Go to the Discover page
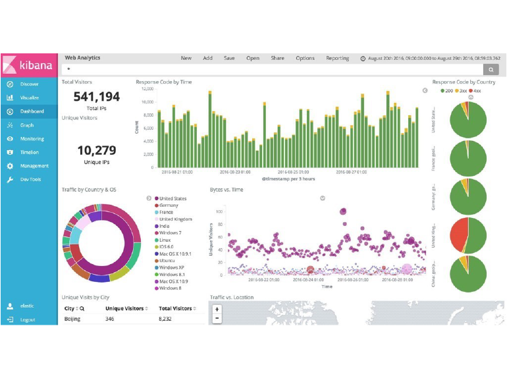Screen dimensions: 507x382 tap(30, 84)
